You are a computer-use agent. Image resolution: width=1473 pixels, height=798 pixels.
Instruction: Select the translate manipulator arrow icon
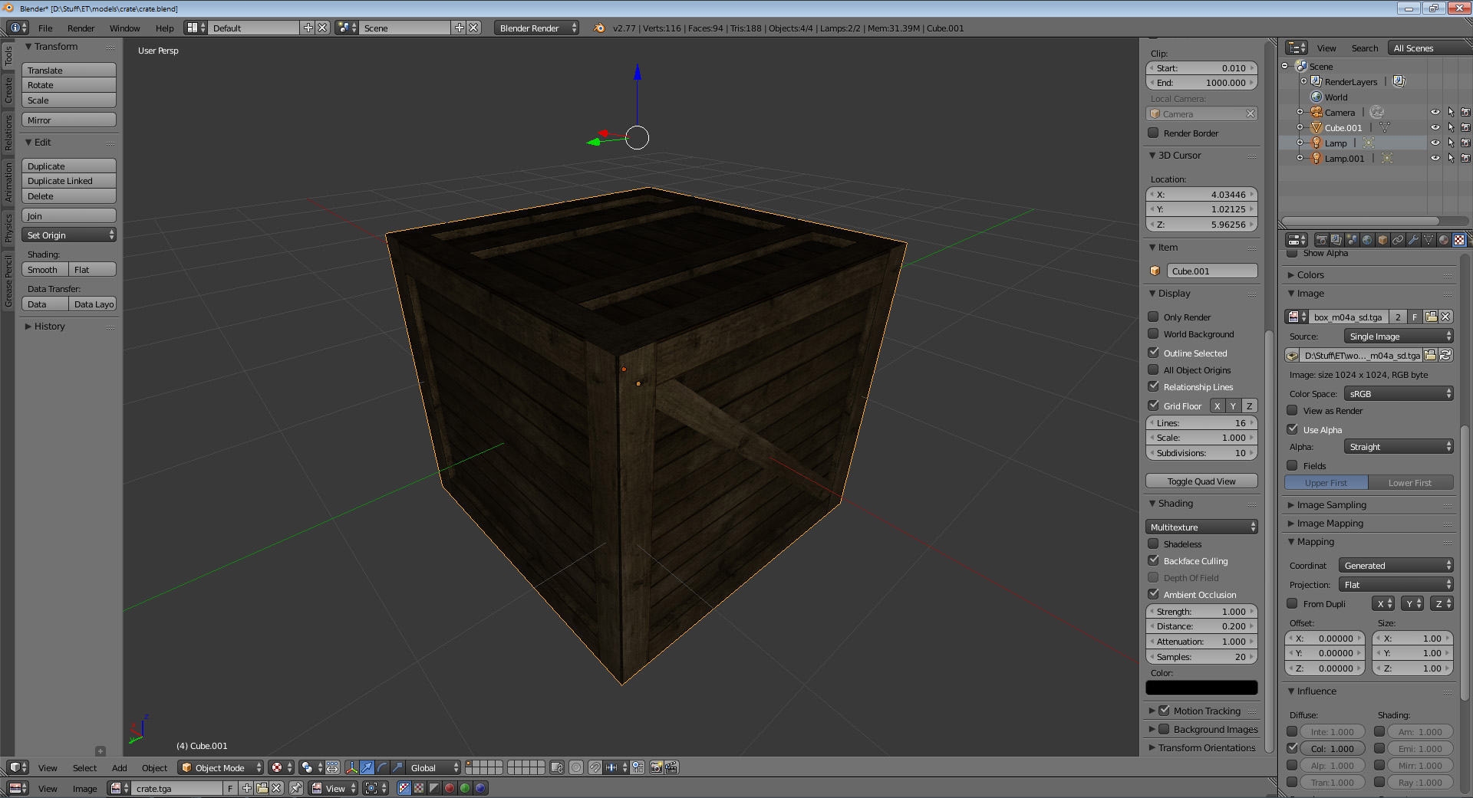click(367, 767)
